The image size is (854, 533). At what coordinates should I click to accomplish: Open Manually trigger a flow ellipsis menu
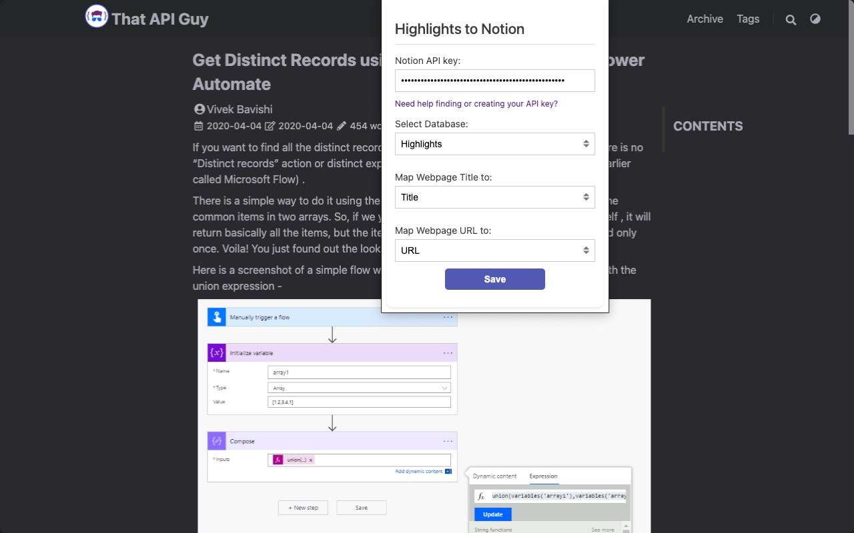tap(448, 317)
